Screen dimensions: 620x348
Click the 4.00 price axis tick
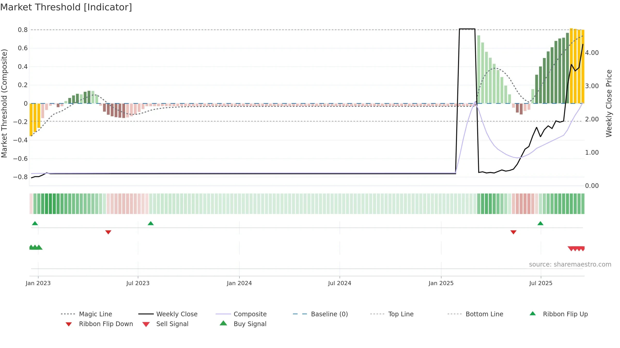point(592,53)
